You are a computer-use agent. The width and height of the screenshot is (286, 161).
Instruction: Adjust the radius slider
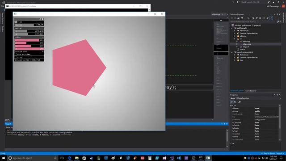(29, 25)
